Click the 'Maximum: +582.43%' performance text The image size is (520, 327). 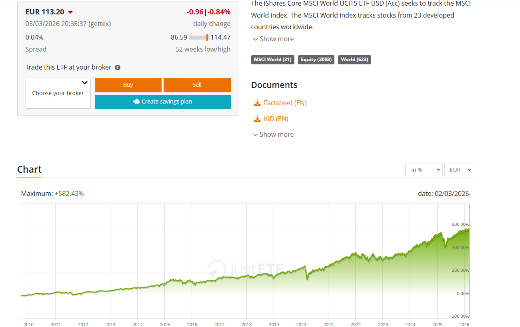coord(52,193)
